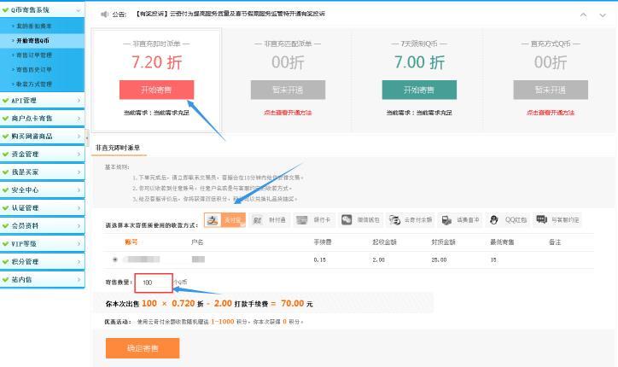Collapse the Q币寄售系统 sidebar section
This screenshot has width=618, height=367.
pos(78,10)
